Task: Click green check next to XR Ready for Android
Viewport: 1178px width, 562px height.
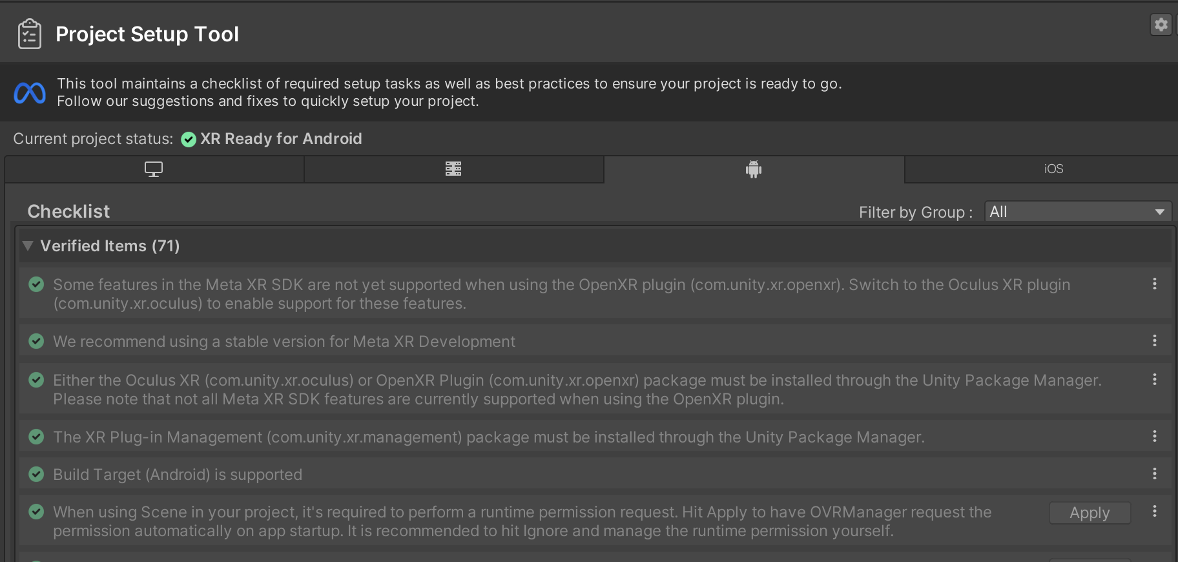Action: point(189,140)
